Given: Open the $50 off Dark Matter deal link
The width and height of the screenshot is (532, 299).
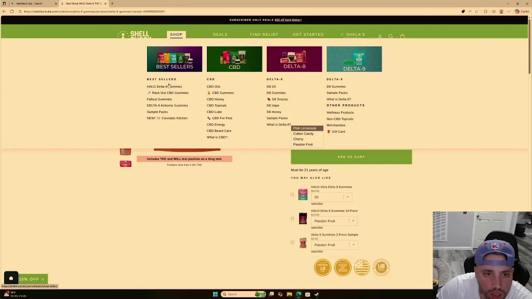Looking at the screenshot, I should (288, 20).
